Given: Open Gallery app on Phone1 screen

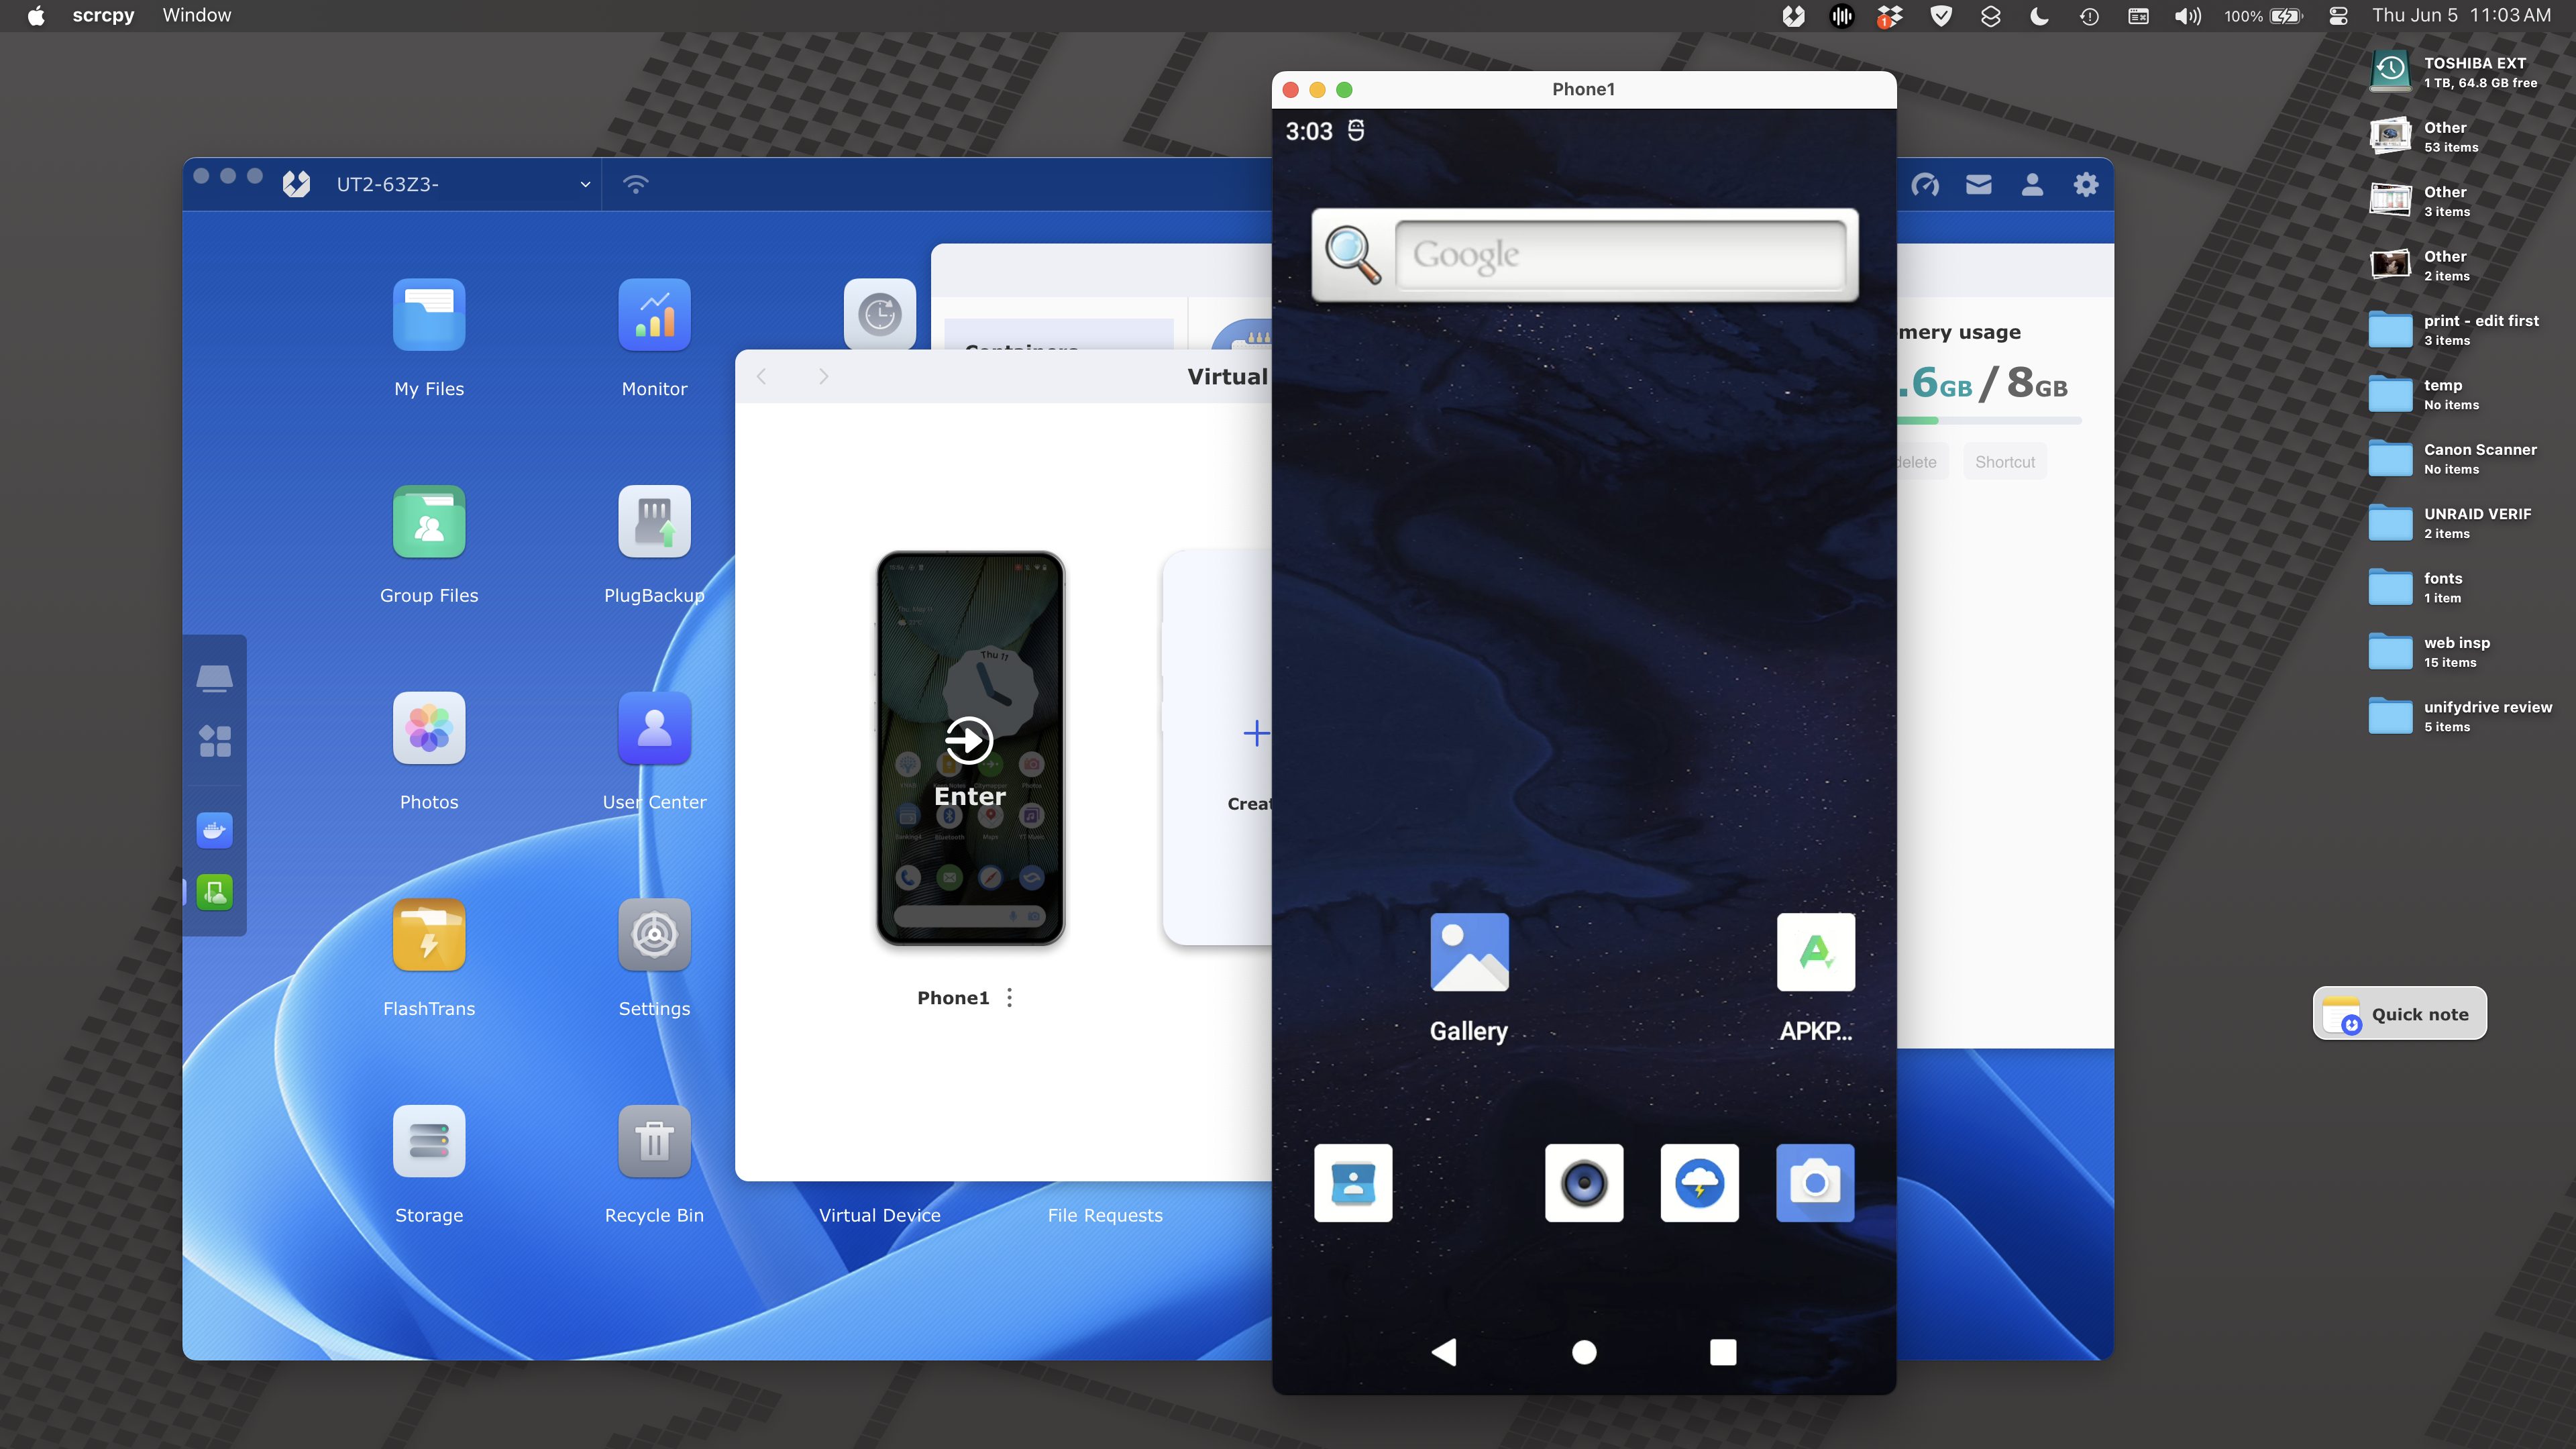Looking at the screenshot, I should [x=1469, y=952].
